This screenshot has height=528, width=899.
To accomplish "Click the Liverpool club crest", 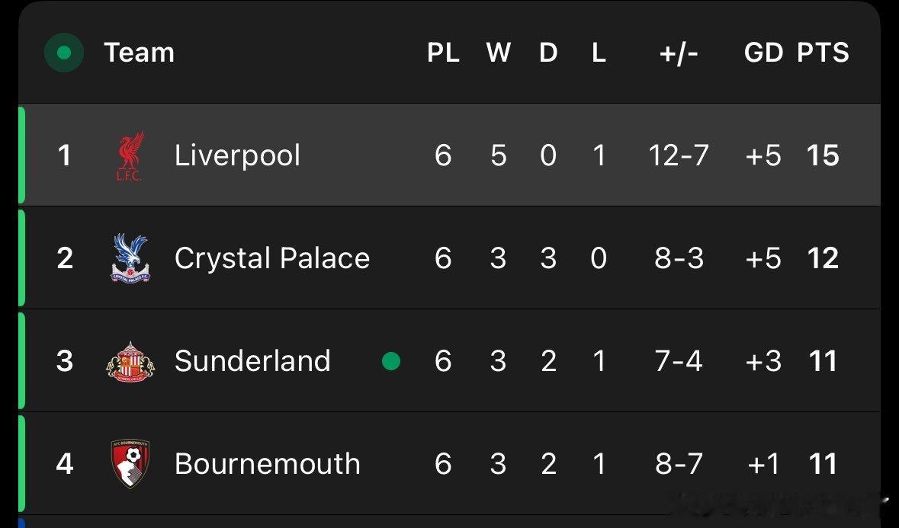I will (x=130, y=155).
